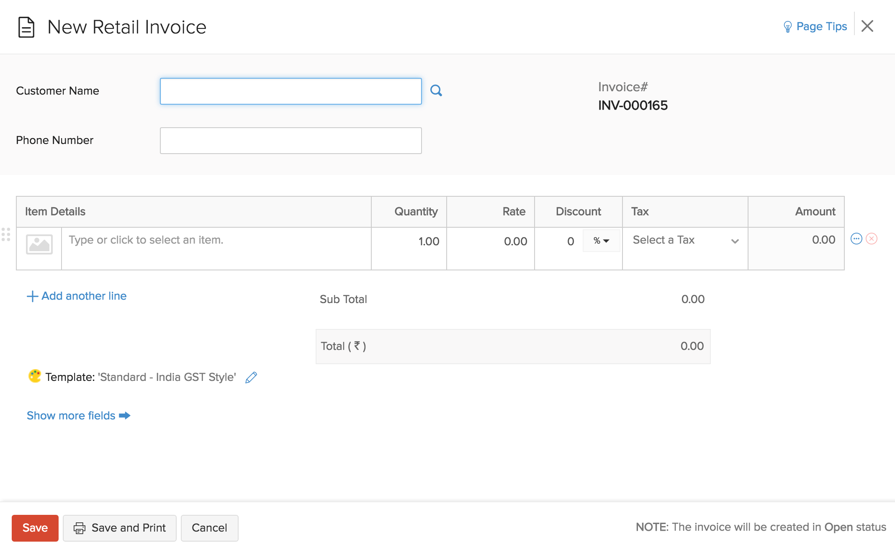Open the discount percent type dropdown
This screenshot has height=550, width=895.
601,241
